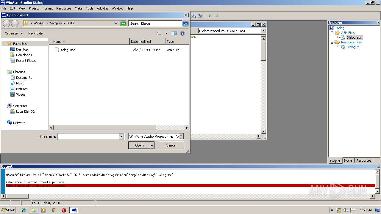Click the volume icon in system tray
Image resolution: width=381 pixels, height=214 pixels.
pos(346,210)
